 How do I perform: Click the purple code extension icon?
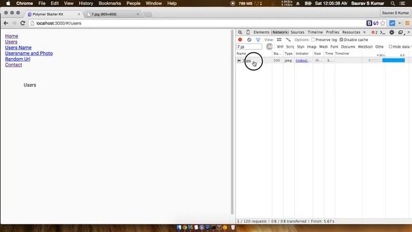pyautogui.click(x=376, y=23)
